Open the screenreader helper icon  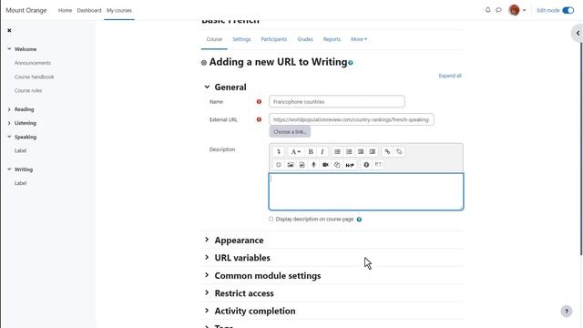pos(378,165)
